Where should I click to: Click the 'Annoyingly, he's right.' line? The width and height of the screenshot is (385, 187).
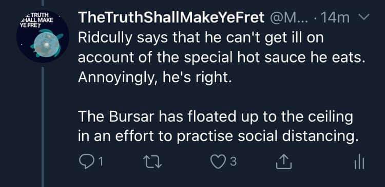tap(155, 78)
